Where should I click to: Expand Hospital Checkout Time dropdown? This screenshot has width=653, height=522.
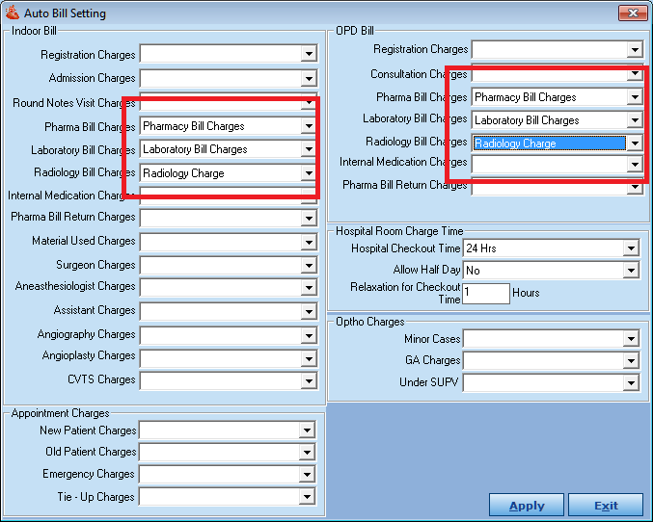(x=631, y=248)
